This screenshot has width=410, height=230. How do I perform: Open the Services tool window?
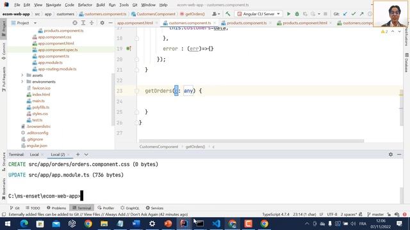click(x=154, y=208)
